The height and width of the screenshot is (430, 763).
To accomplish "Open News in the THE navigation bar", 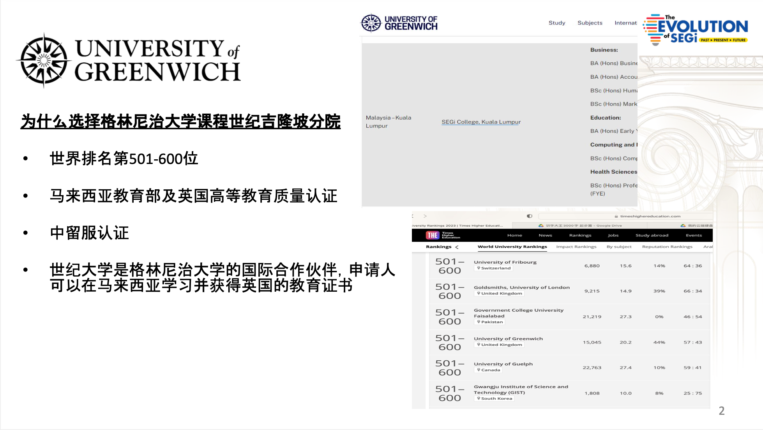I will [545, 235].
